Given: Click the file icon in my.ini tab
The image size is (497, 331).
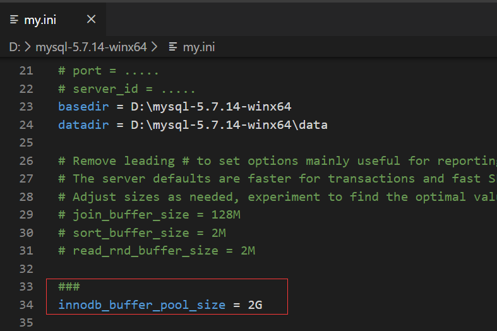Looking at the screenshot, I should point(14,20).
